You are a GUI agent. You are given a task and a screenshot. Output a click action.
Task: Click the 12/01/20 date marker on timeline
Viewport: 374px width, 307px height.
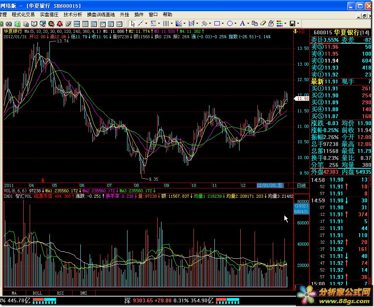(x=270, y=185)
